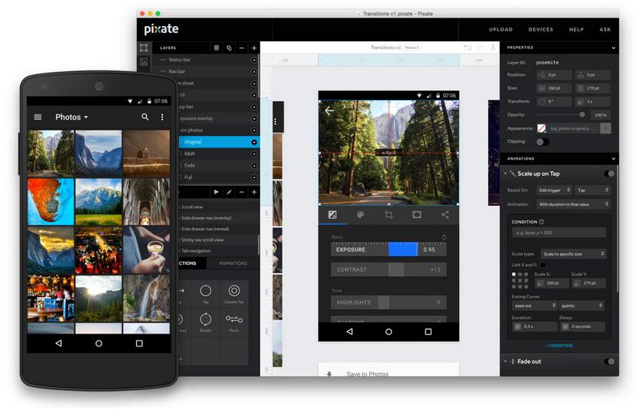Click the reset icon beside Basic section
The width and height of the screenshot is (638, 410).
tap(444, 236)
